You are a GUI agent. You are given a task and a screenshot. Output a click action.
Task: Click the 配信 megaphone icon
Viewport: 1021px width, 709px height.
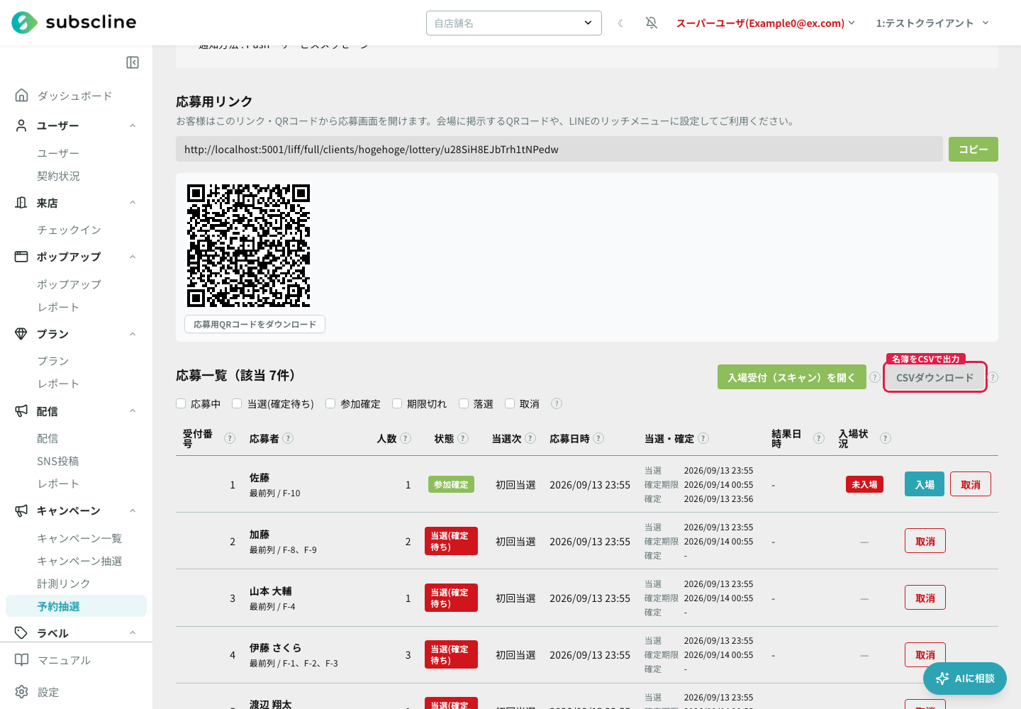(x=22, y=411)
